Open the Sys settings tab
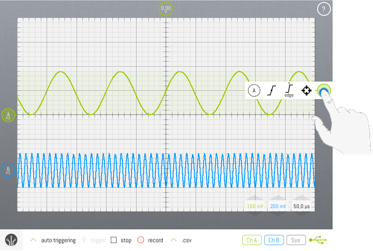This screenshot has height=251, width=373. click(x=296, y=240)
